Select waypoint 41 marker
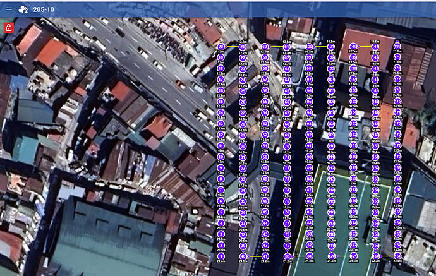436x276 pixels. click(x=265, y=256)
